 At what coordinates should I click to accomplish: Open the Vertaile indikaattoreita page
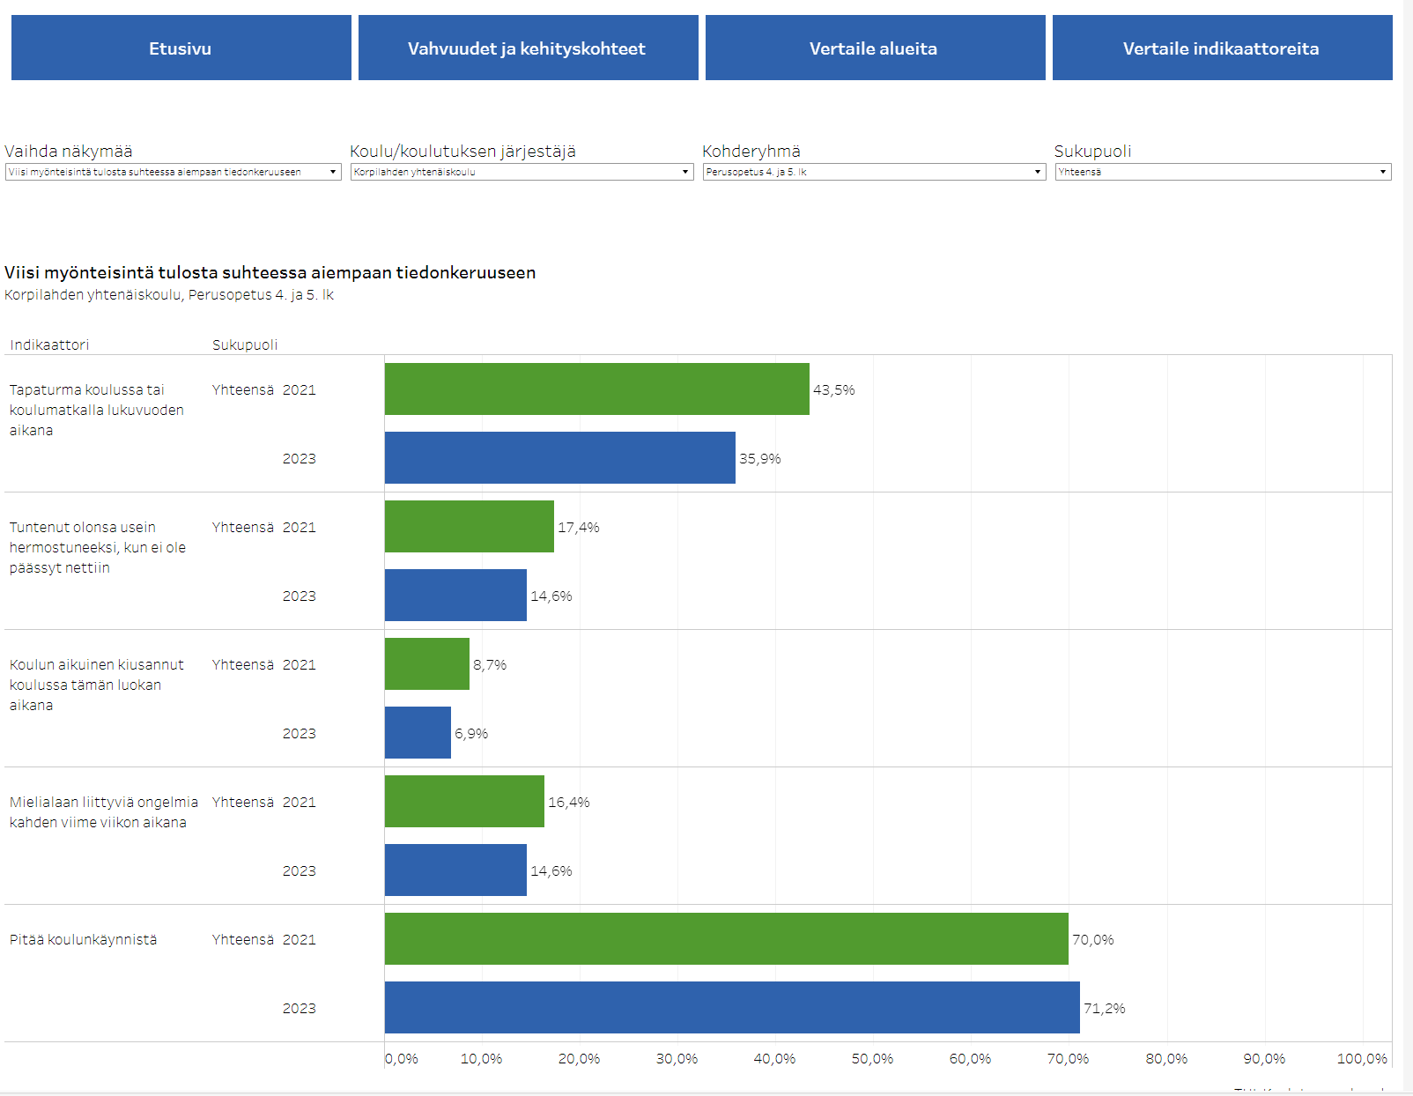1221,48
